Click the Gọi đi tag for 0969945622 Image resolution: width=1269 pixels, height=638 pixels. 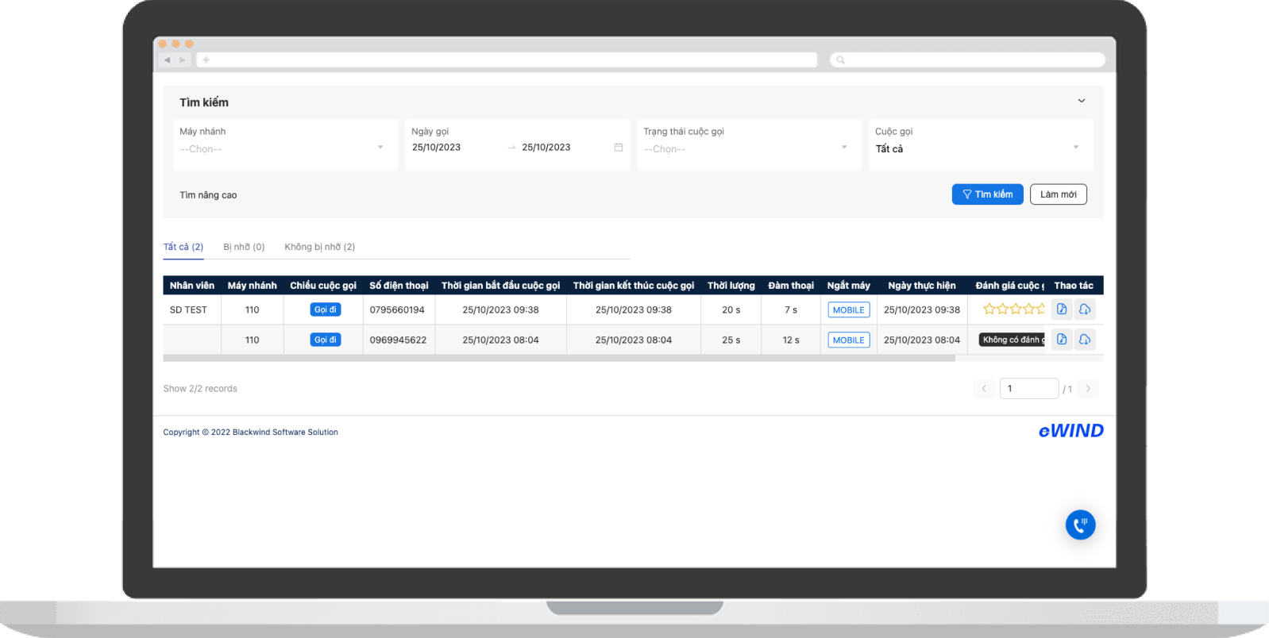[326, 340]
